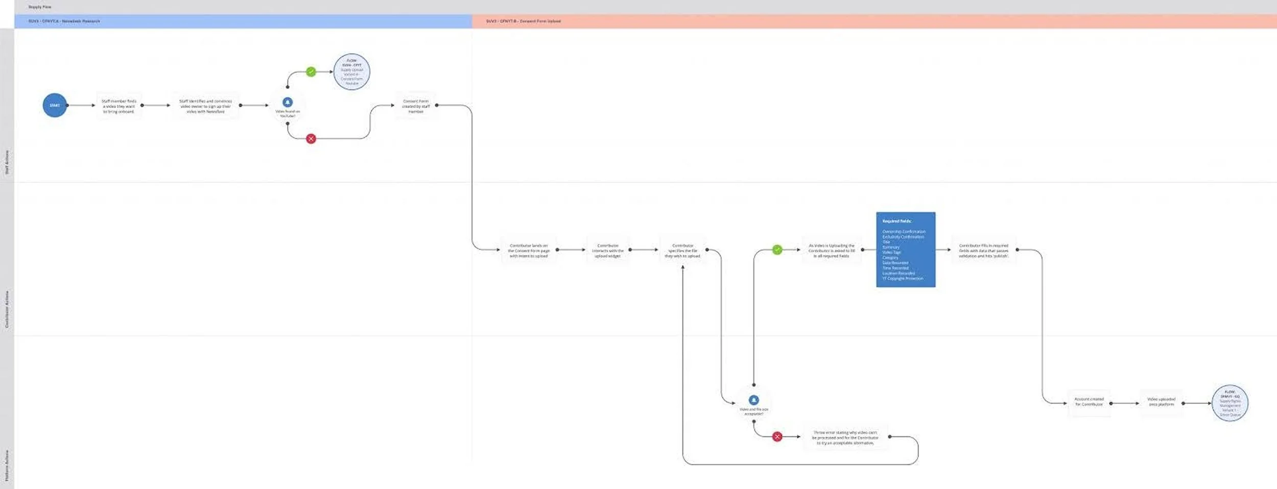This screenshot has width=1277, height=489.
Task: Click the red X below the YouTube decision
Action: pos(311,138)
